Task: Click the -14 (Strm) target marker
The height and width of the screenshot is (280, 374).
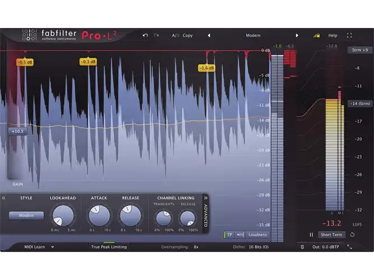Action: (360, 104)
